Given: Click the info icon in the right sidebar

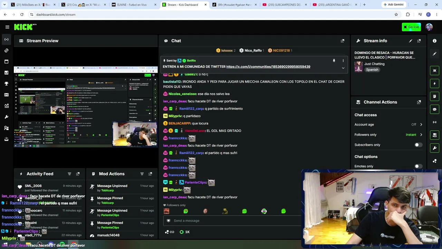Looking at the screenshot, I should [434, 41].
